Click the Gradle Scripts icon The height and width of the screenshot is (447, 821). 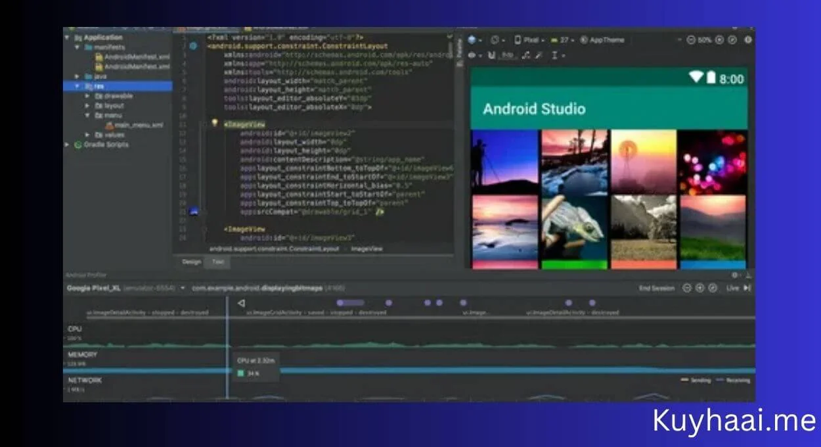click(78, 145)
